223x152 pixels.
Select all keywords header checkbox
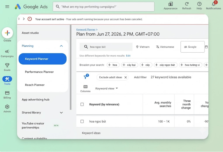coord(82,104)
